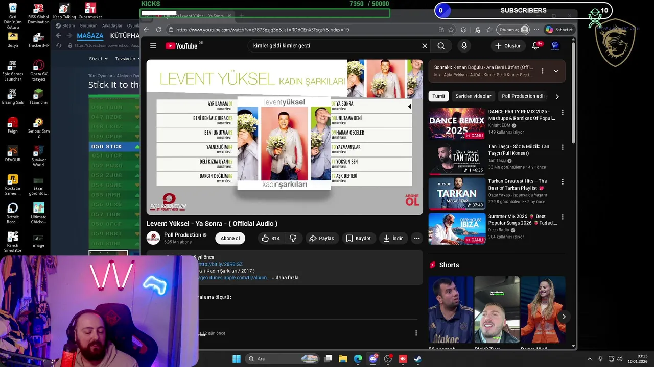
Task: Show more filter chips with right arrow
Action: (557, 96)
